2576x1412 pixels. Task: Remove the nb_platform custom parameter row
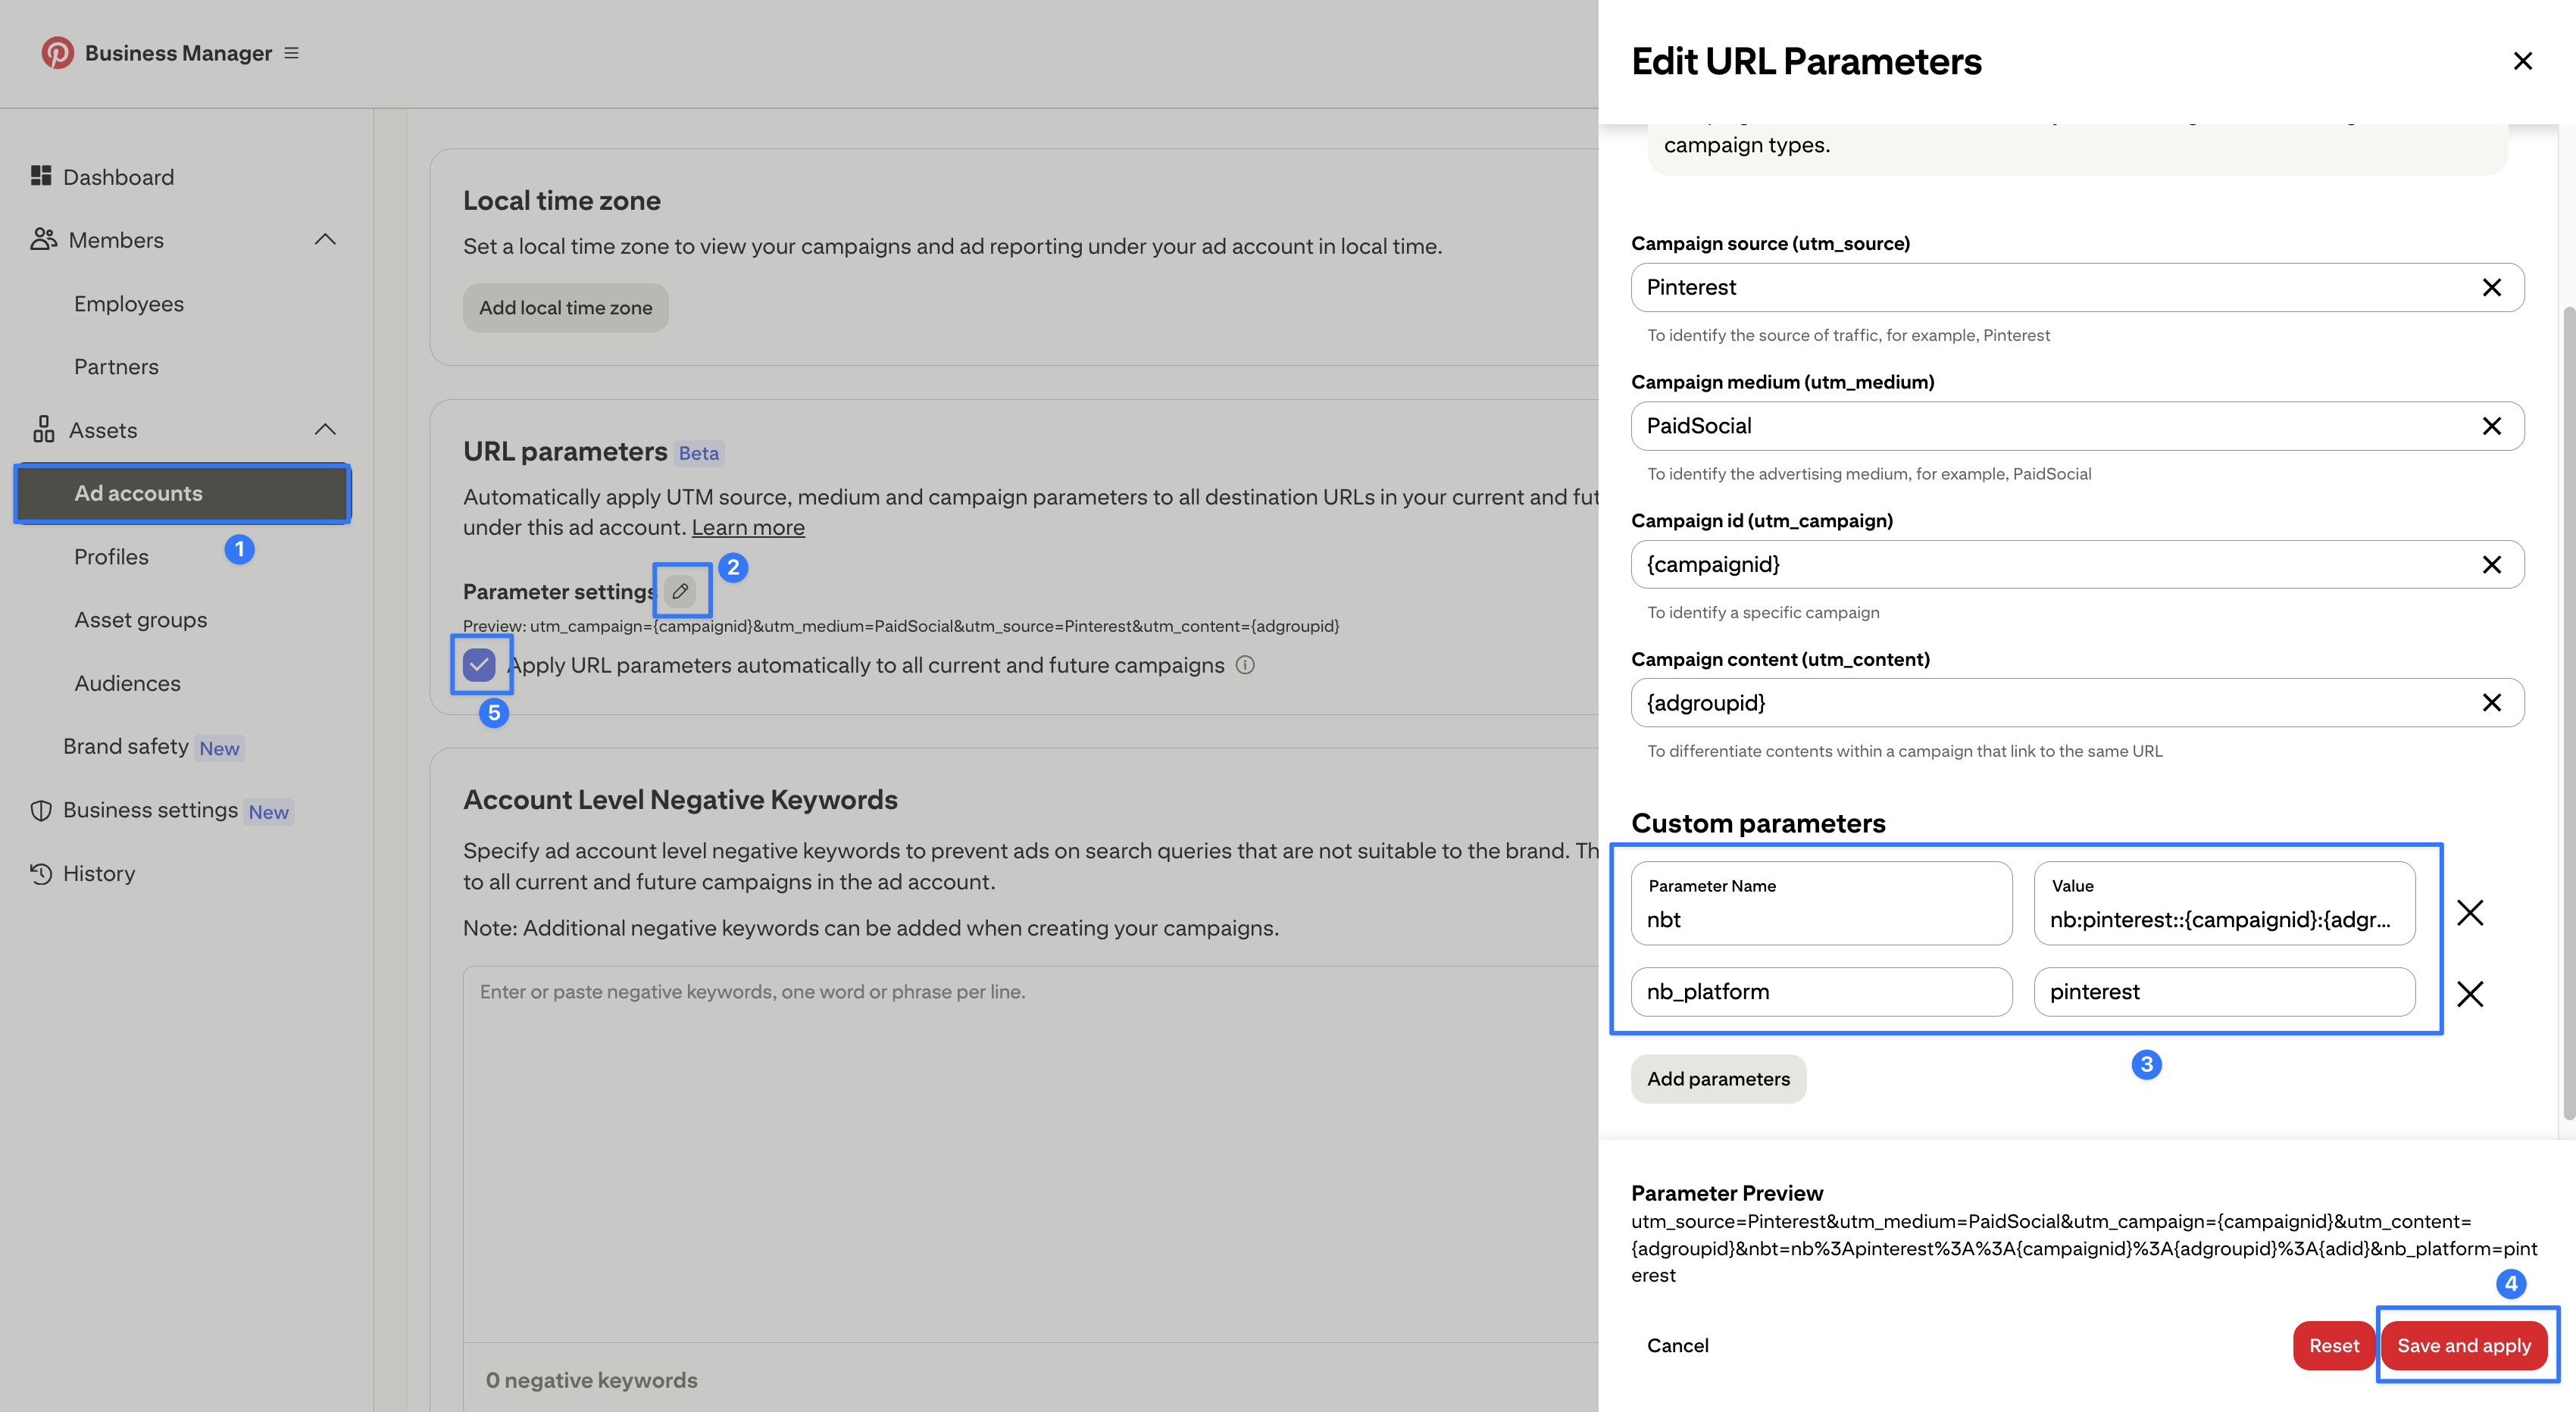pos(2470,993)
